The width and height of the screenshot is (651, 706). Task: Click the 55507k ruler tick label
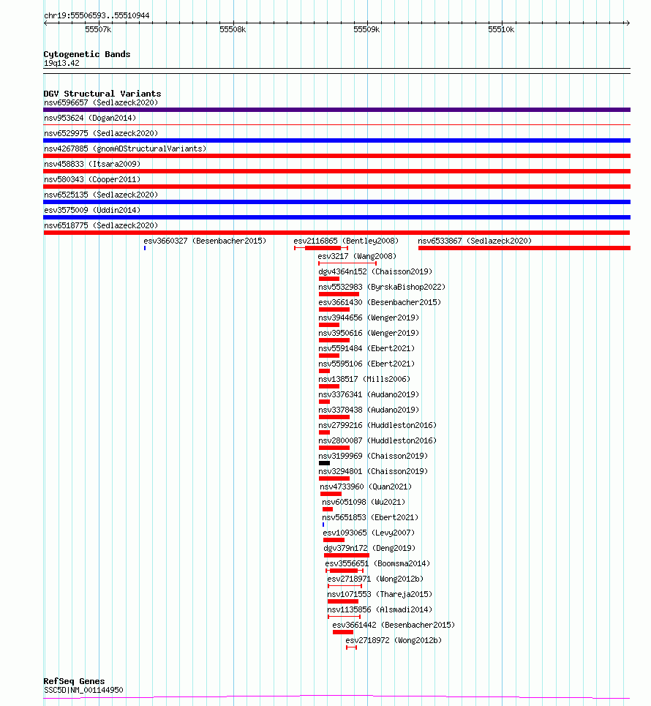(98, 29)
